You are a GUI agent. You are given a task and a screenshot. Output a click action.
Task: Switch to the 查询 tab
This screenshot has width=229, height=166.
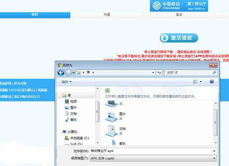[179, 14]
